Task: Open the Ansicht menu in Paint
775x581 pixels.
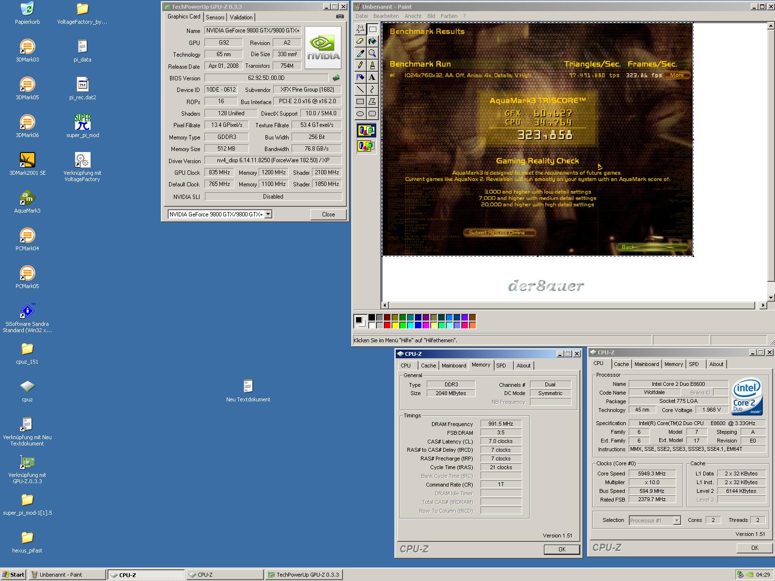Action: [x=413, y=16]
